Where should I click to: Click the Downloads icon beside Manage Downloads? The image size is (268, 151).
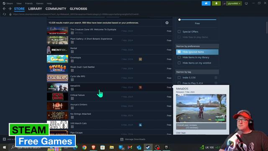coord(122,139)
